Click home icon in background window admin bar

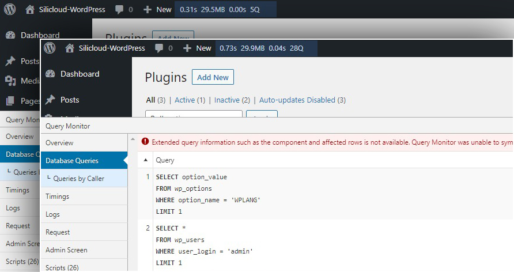30,9
